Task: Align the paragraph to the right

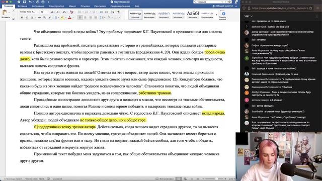Action: tap(91, 18)
